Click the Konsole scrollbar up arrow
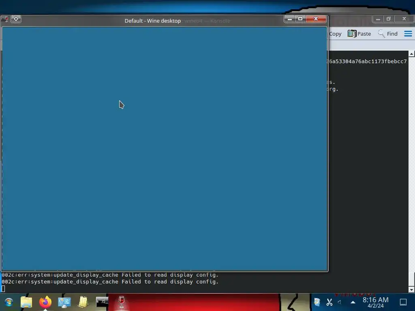415x311 pixels. point(412,54)
